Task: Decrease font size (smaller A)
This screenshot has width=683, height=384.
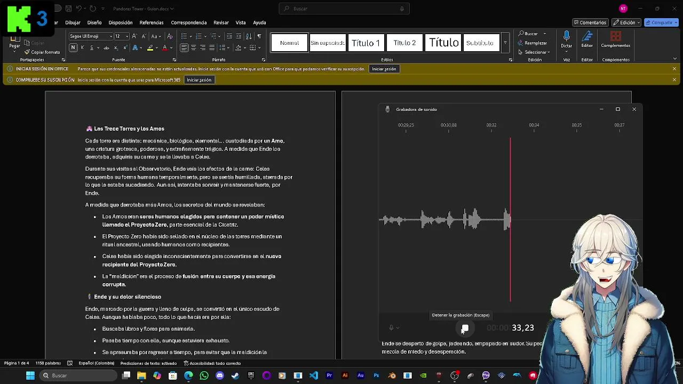Action: 143,36
